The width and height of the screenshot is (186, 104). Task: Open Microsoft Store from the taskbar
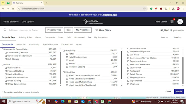76,101
